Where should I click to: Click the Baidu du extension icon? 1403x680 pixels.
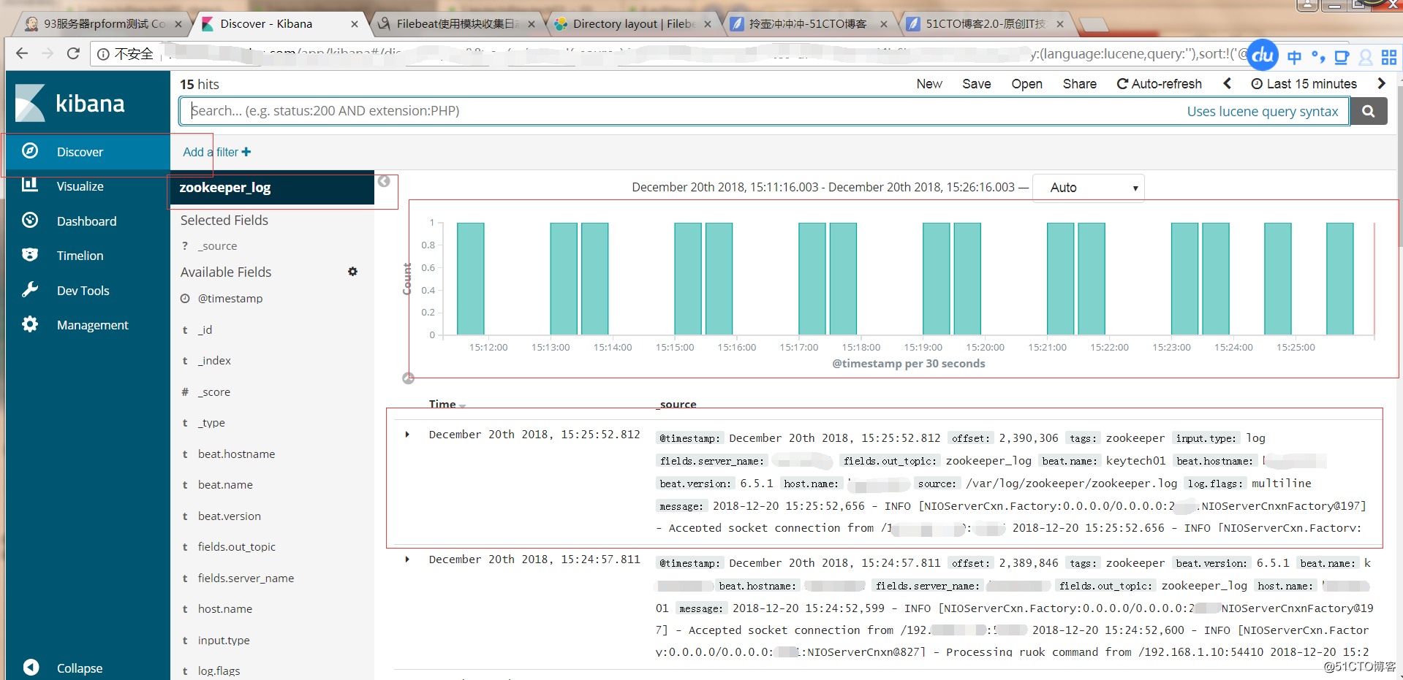(x=1263, y=56)
